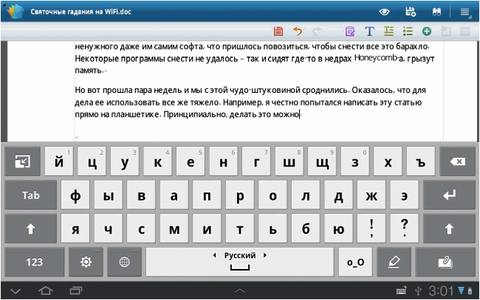Image resolution: width=480 pixels, height=300 pixels.
Task: Tap the п key
Action: pyautogui.click(x=207, y=195)
